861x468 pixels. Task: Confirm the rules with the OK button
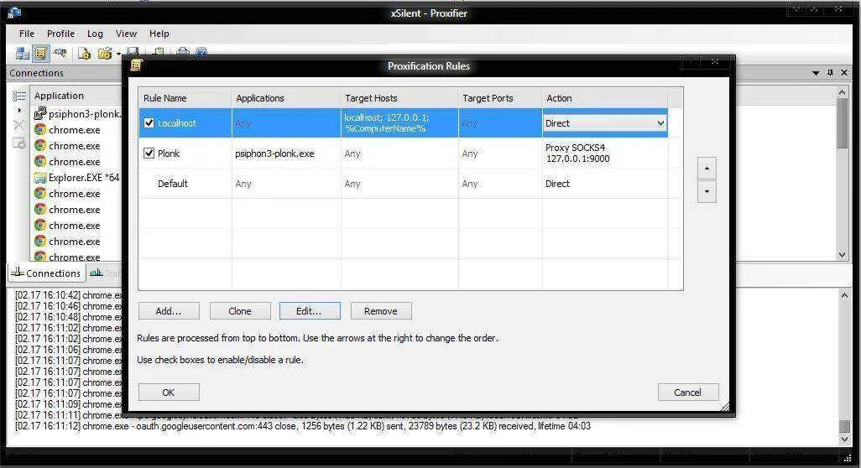point(169,393)
